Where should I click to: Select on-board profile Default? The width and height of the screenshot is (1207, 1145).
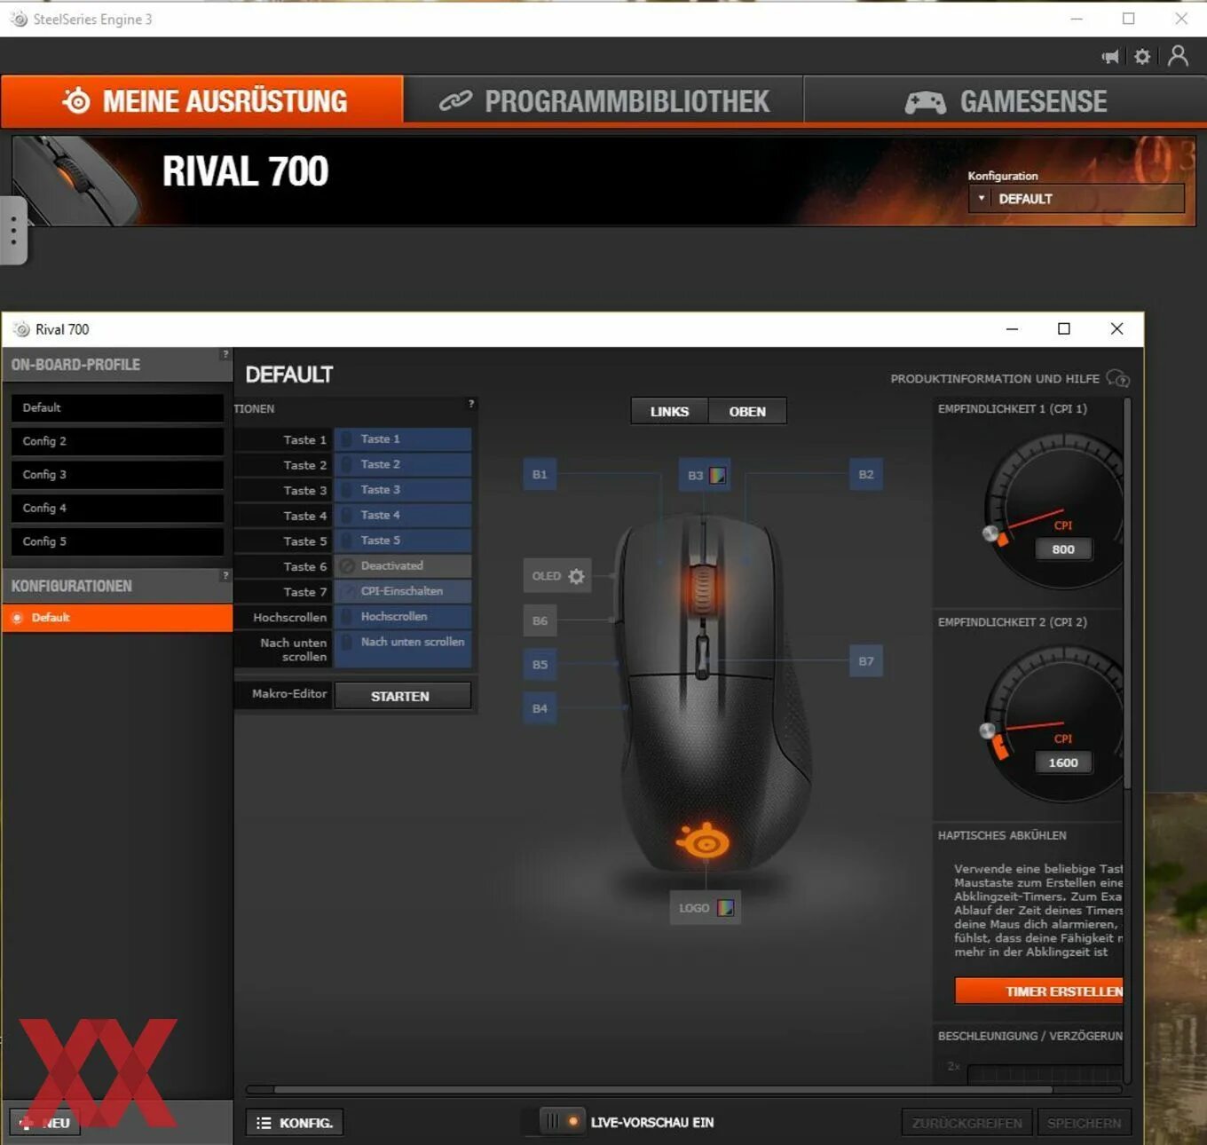(117, 407)
